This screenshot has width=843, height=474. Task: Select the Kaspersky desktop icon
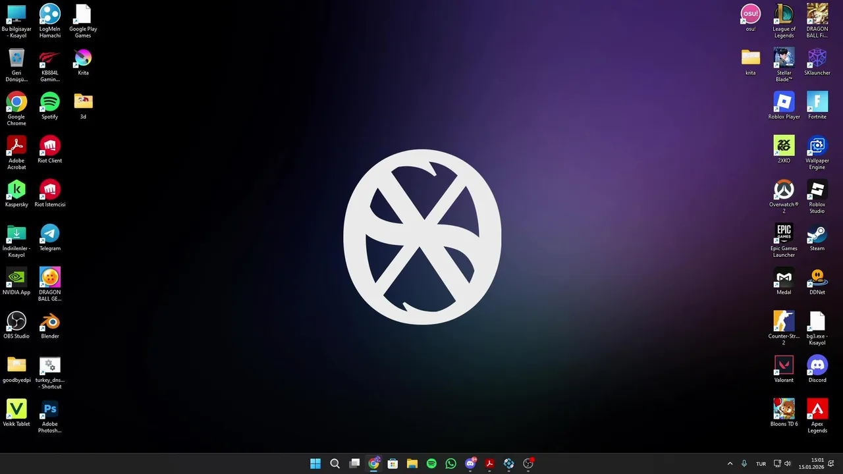[x=16, y=194]
